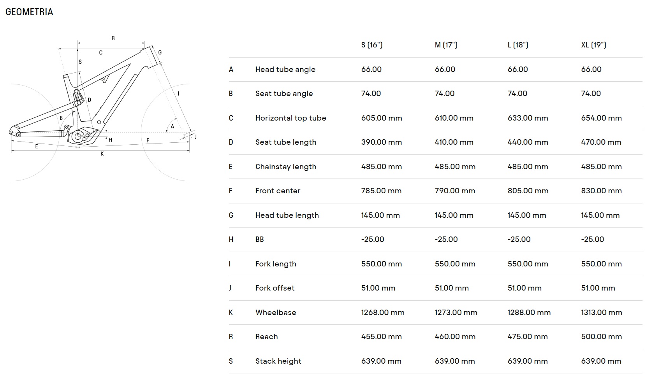Click the Fork offset row label
Screen dimensions: 646x380
(275, 288)
